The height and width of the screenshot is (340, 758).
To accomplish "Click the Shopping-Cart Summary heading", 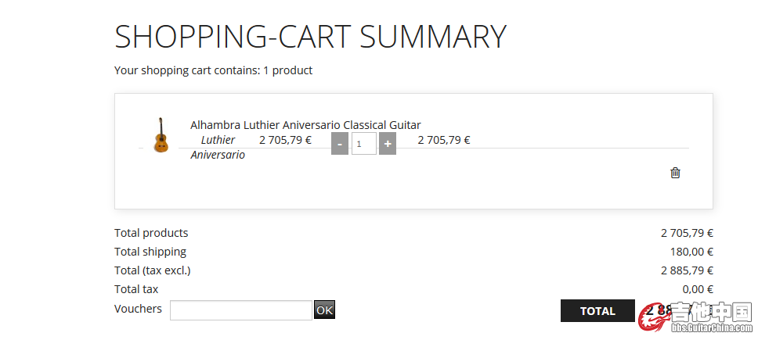I will pos(310,36).
